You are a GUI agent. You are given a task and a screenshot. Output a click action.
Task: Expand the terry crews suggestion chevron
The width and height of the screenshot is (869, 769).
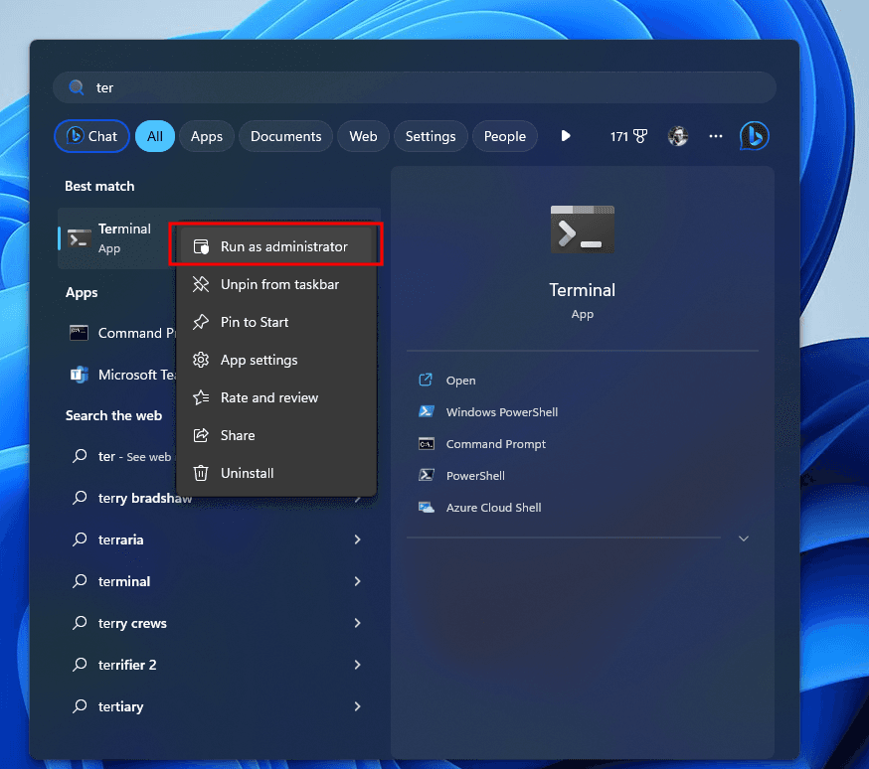[x=358, y=623]
